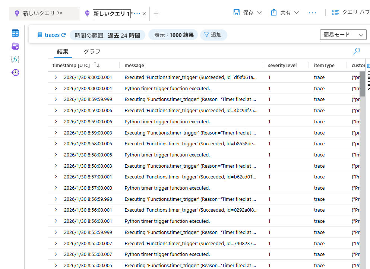Open the more options ellipsis in toolbar

click(x=312, y=13)
